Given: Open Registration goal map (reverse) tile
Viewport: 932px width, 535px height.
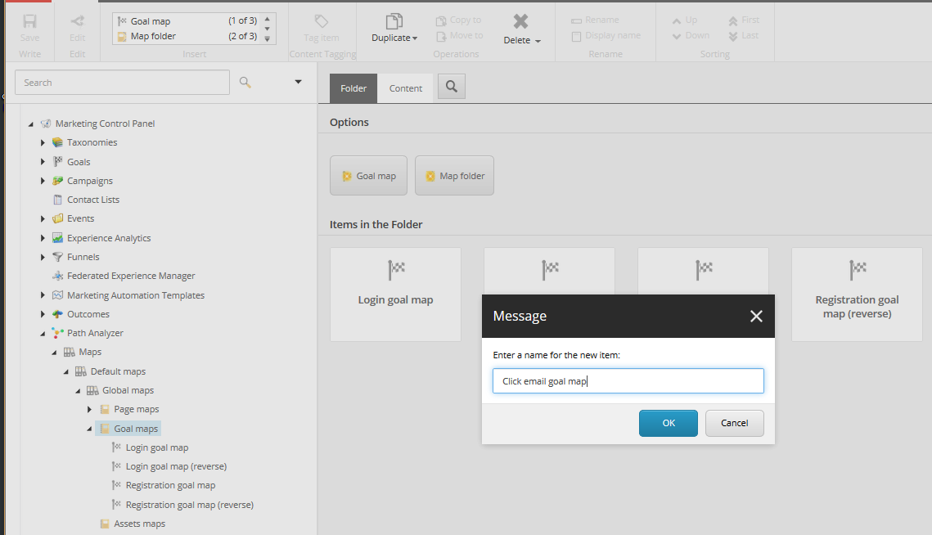Looking at the screenshot, I should [x=857, y=294].
